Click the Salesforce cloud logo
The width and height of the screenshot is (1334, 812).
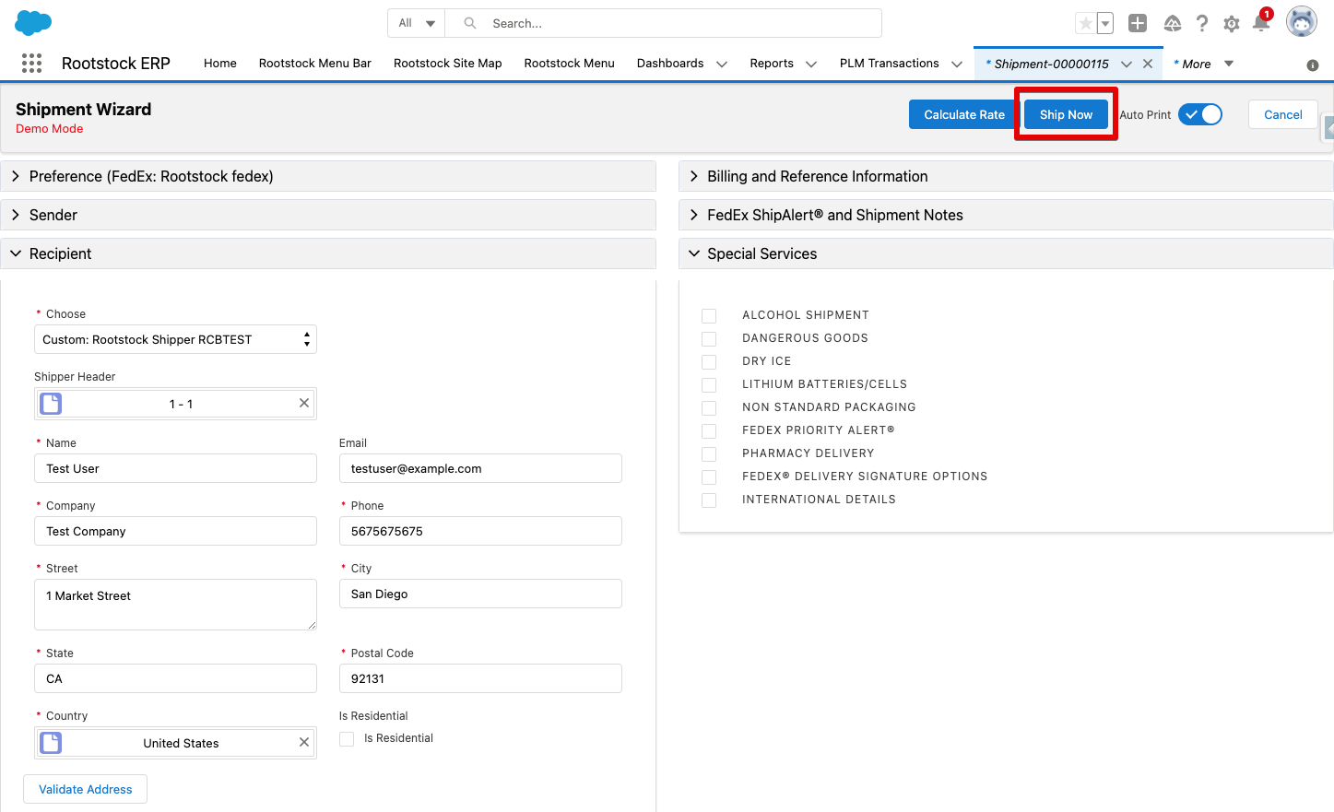33,23
